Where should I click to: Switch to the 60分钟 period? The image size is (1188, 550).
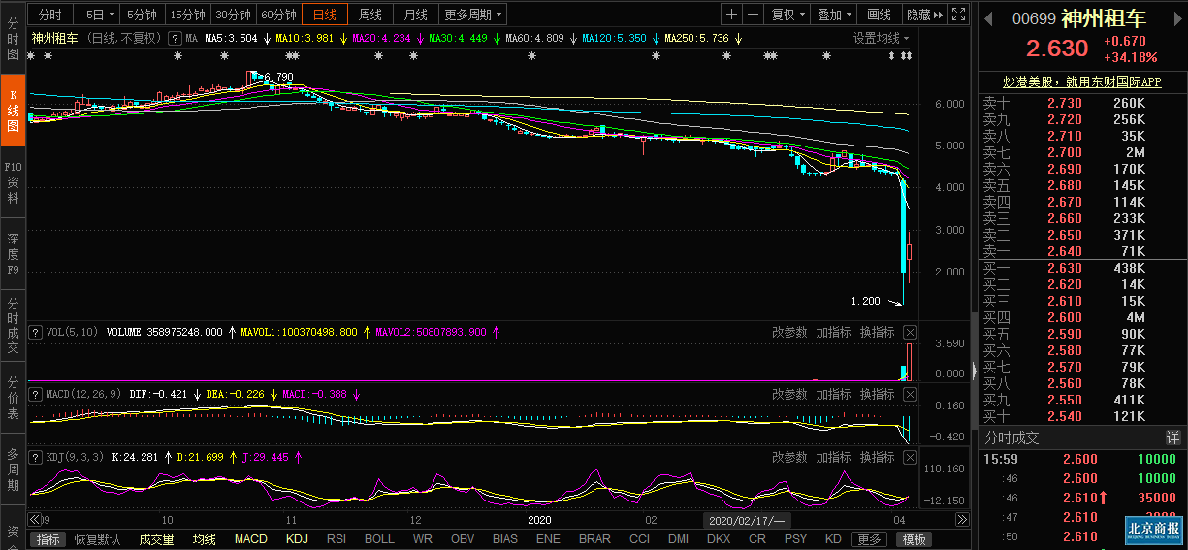tap(278, 15)
